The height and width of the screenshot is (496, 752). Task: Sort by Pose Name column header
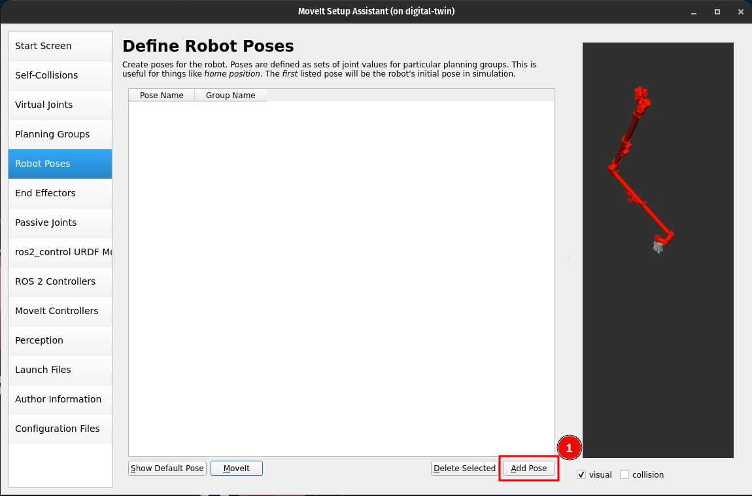tap(162, 96)
